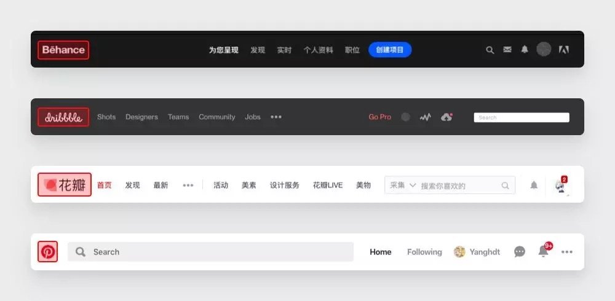Open Huaban more dots after 最新
The width and height of the screenshot is (615, 301).
pos(188,186)
